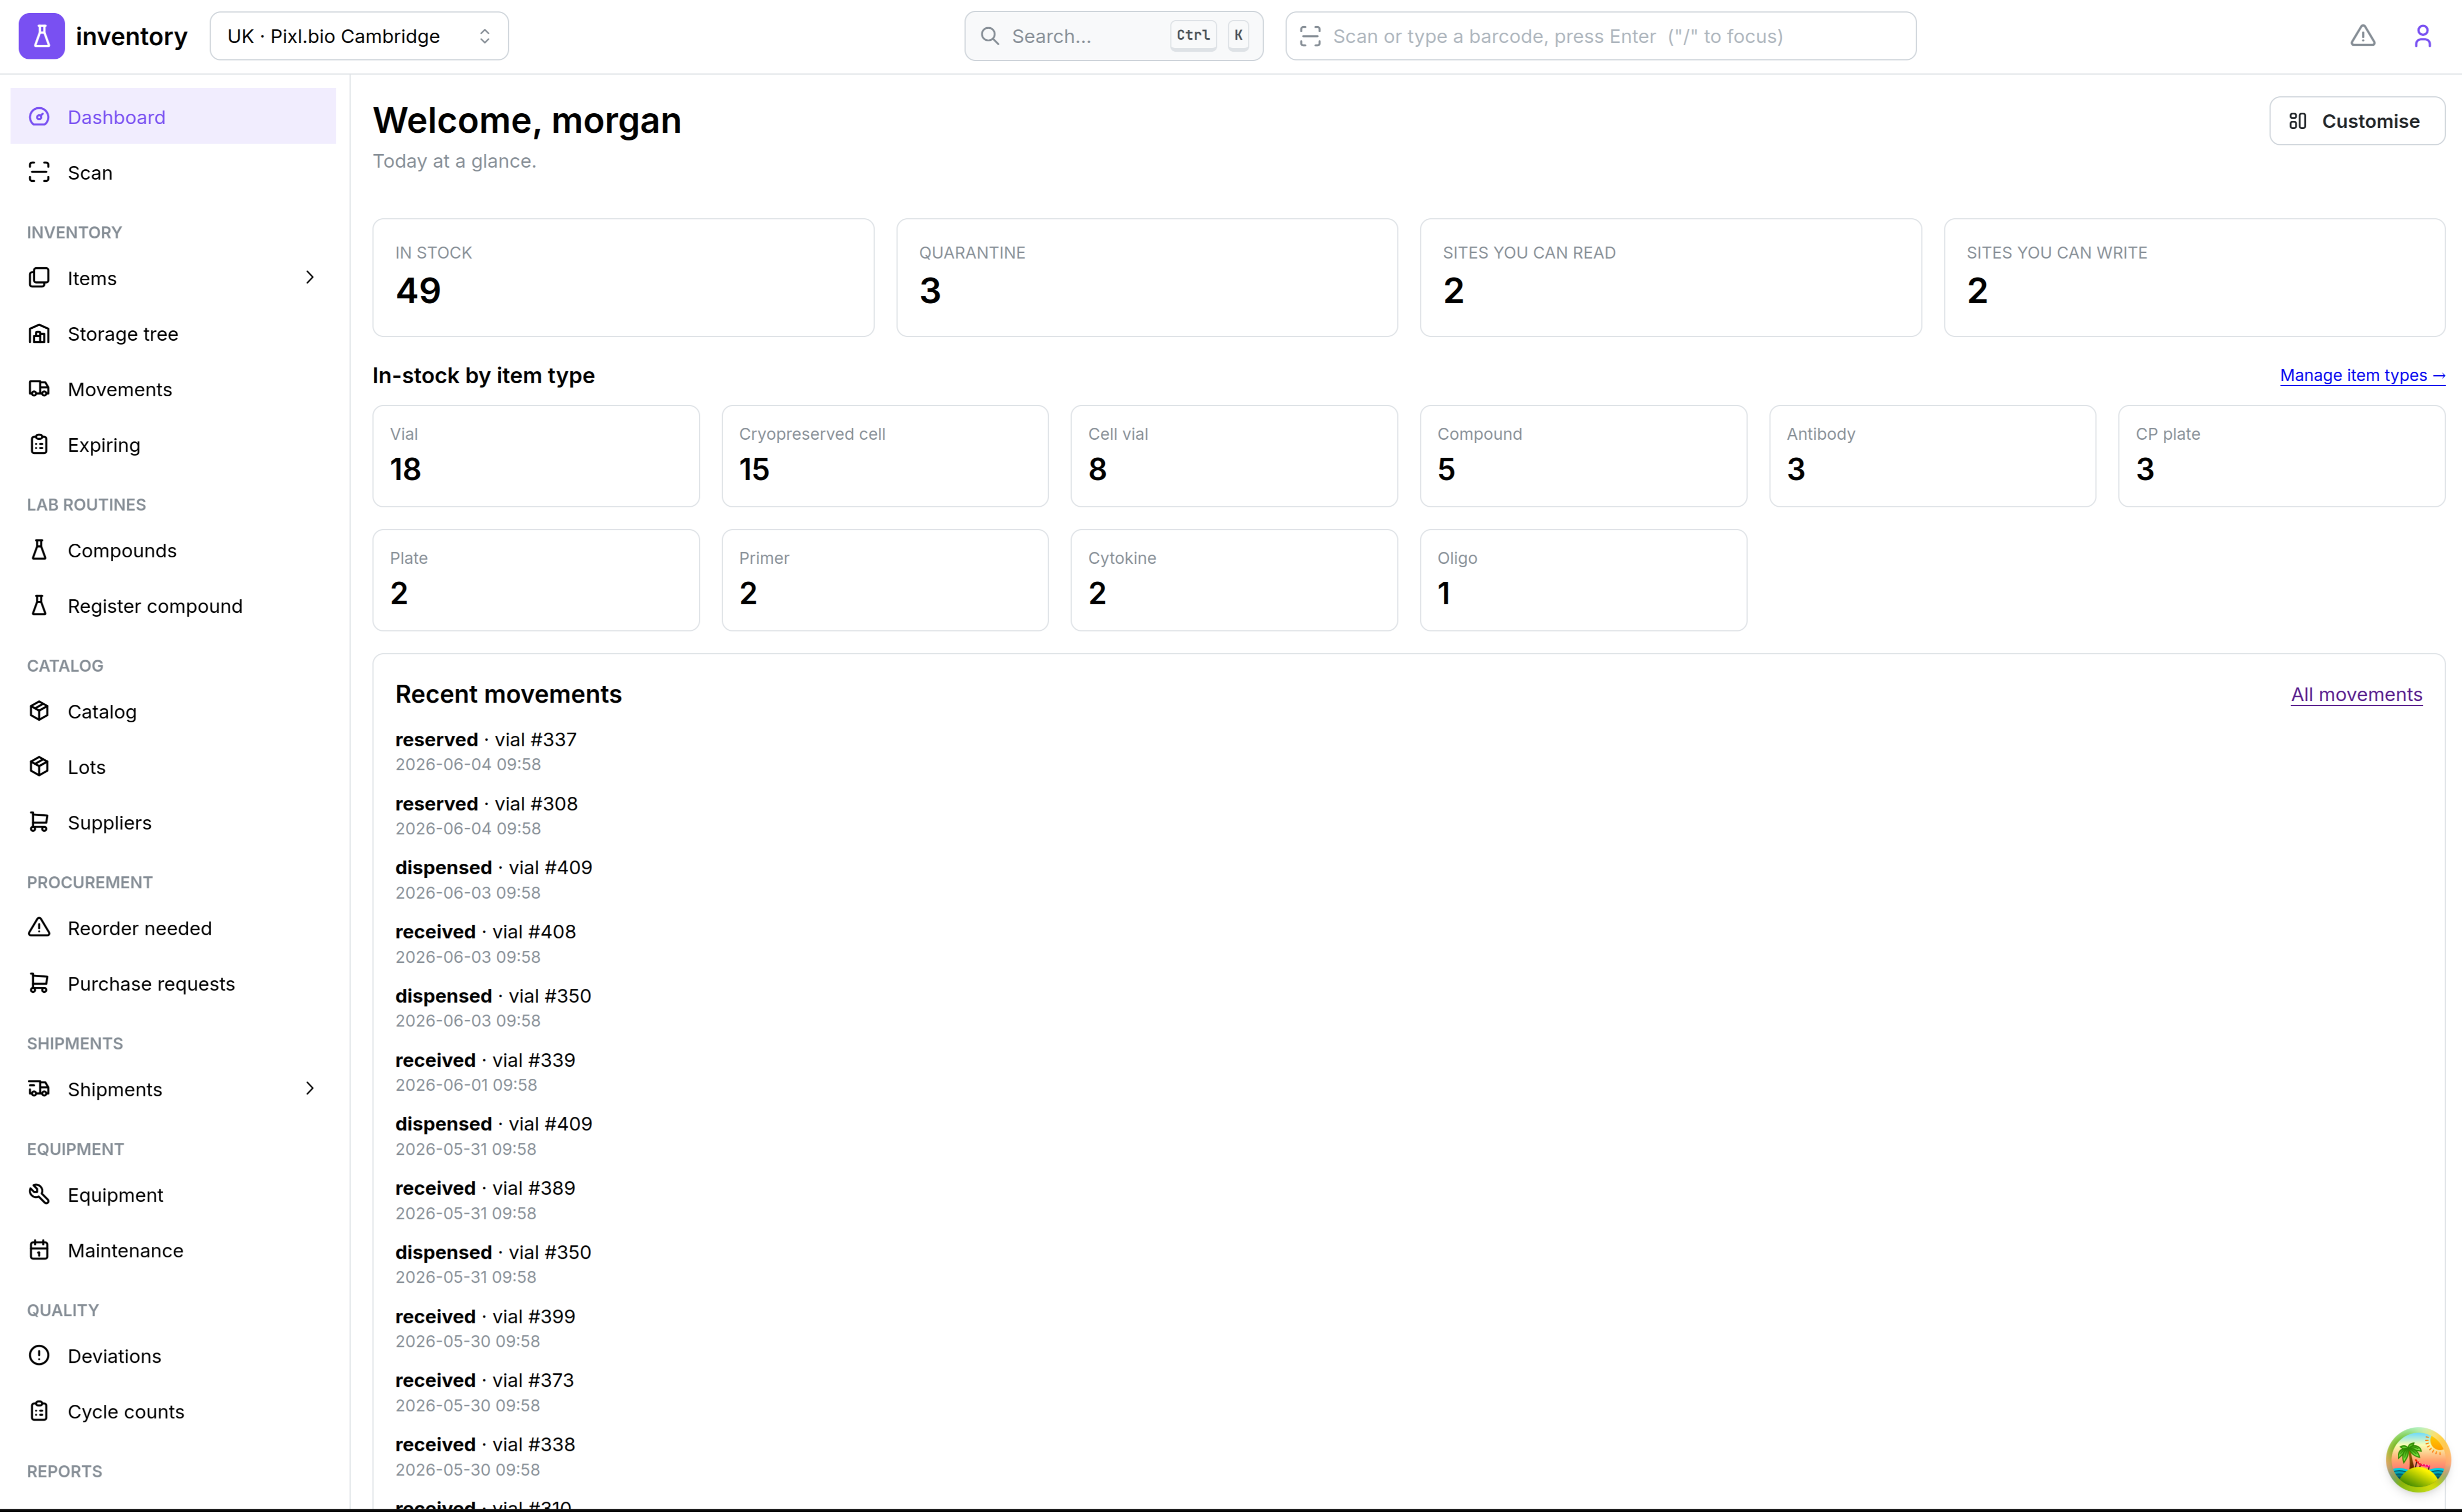The image size is (2462, 1512).
Task: Expand the Shipments submenu chevron
Action: click(310, 1088)
